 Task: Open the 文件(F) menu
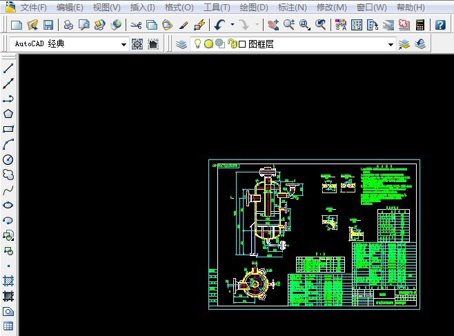click(34, 7)
